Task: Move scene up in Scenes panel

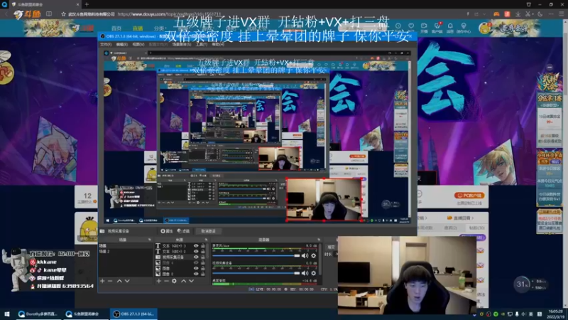Action: [119, 281]
